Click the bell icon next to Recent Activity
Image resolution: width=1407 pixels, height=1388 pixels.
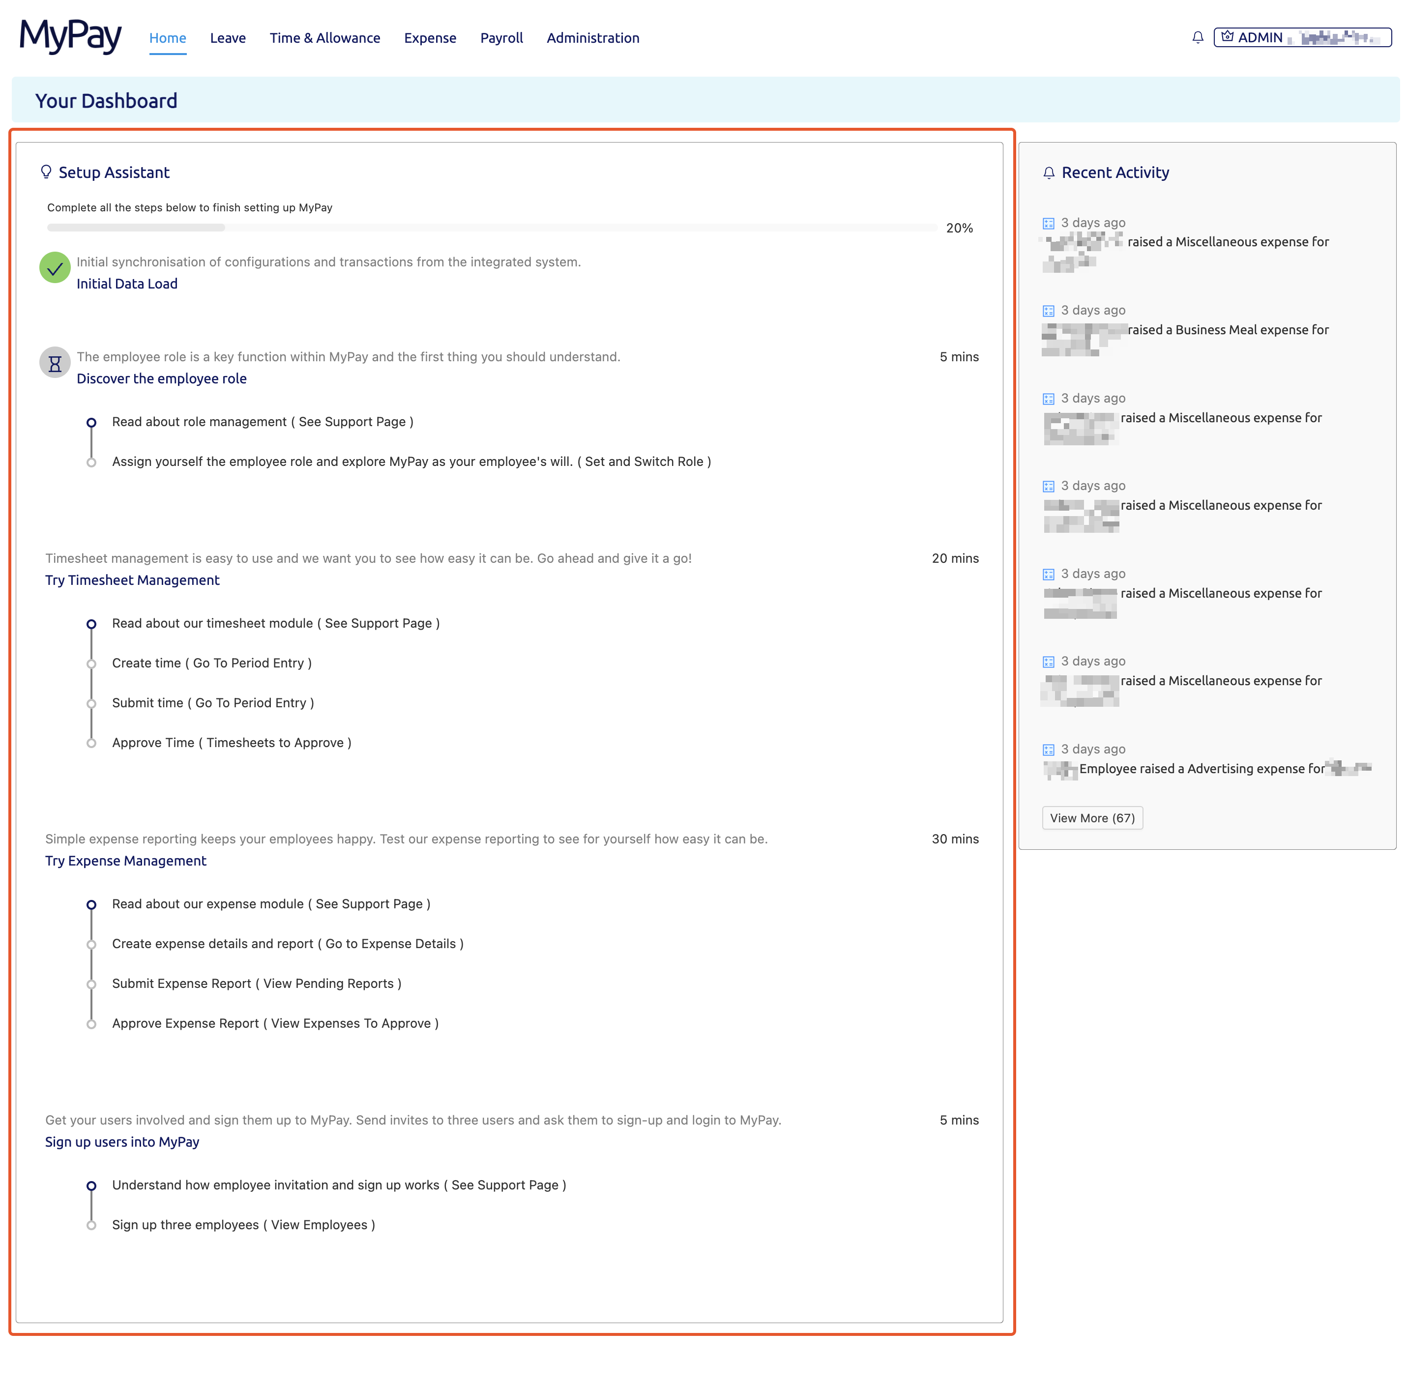click(1049, 172)
